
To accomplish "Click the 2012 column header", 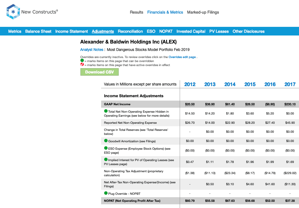I will click(190, 84).
